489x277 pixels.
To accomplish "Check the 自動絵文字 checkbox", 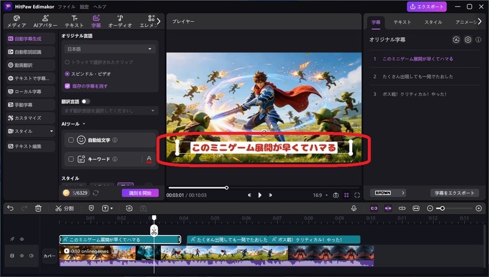I will click(71, 140).
